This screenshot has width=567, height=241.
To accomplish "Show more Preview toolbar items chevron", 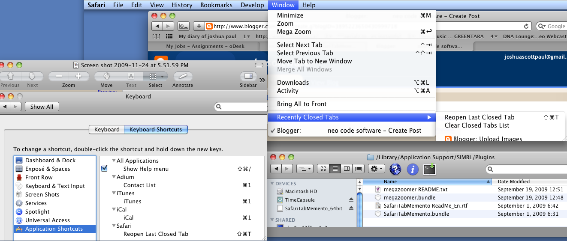I will [x=262, y=80].
